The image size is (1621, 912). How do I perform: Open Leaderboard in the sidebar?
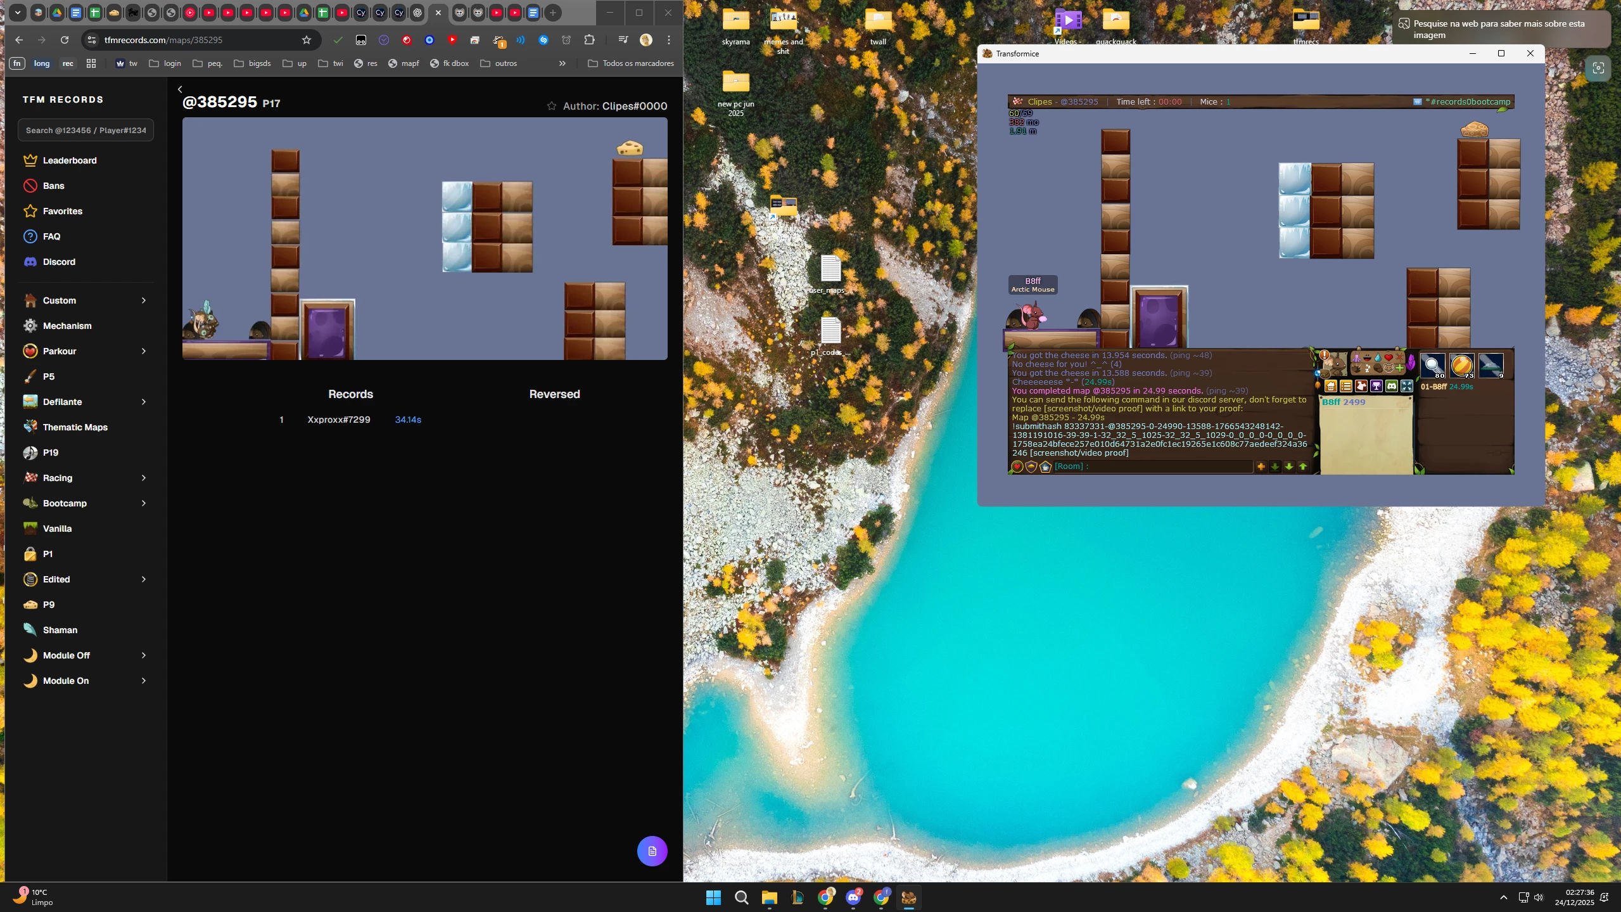86,160
